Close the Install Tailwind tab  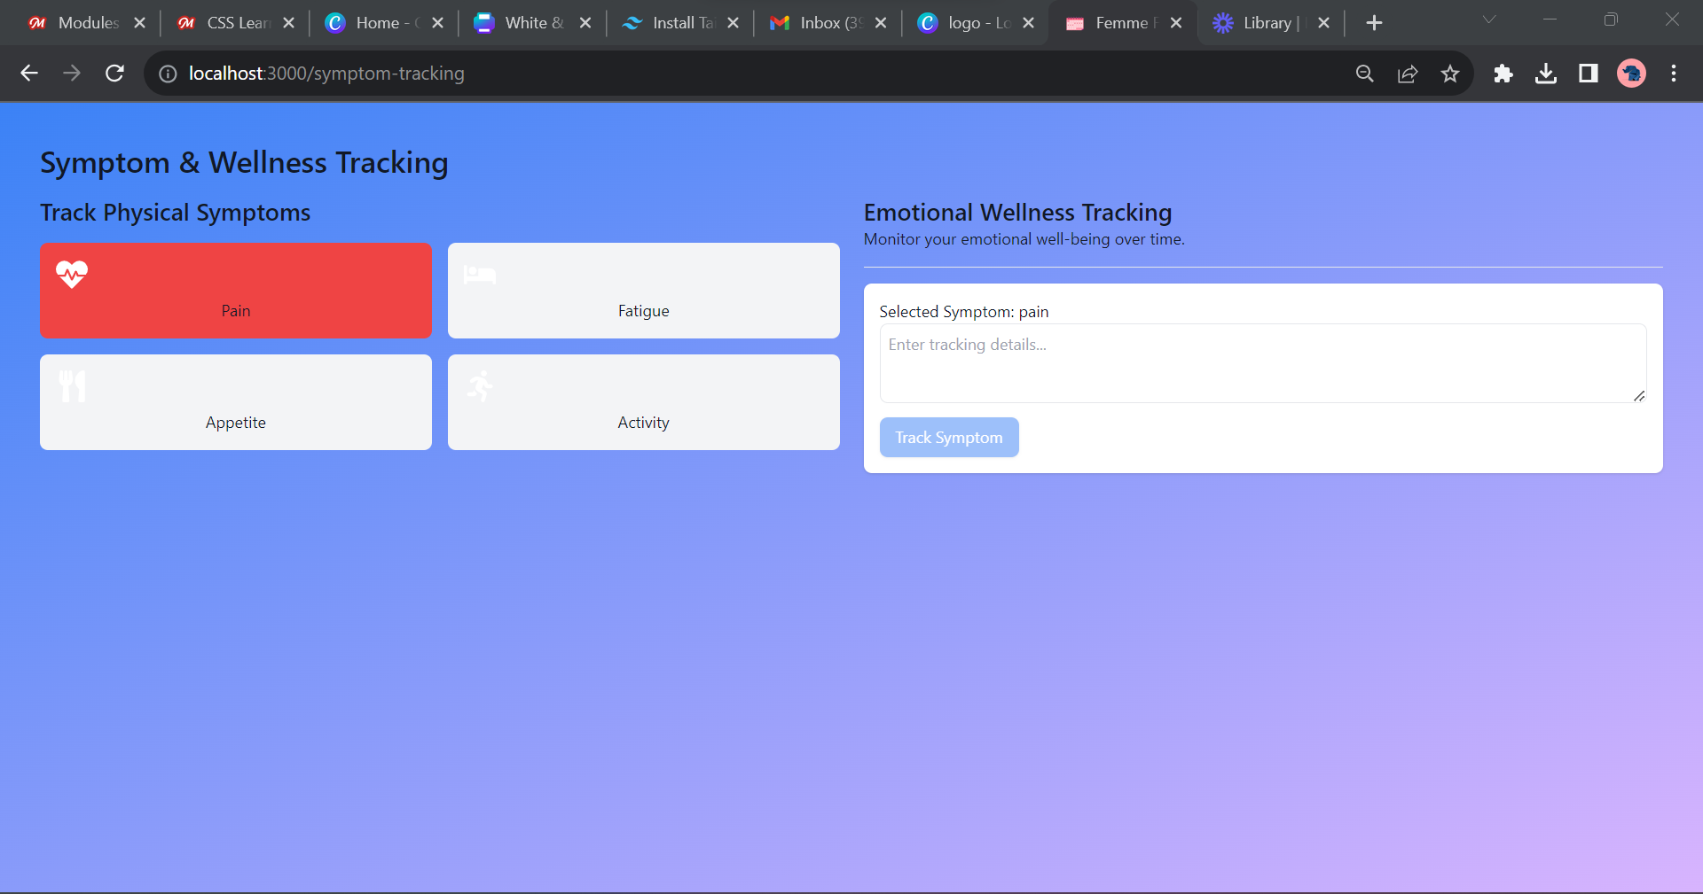pyautogui.click(x=733, y=23)
